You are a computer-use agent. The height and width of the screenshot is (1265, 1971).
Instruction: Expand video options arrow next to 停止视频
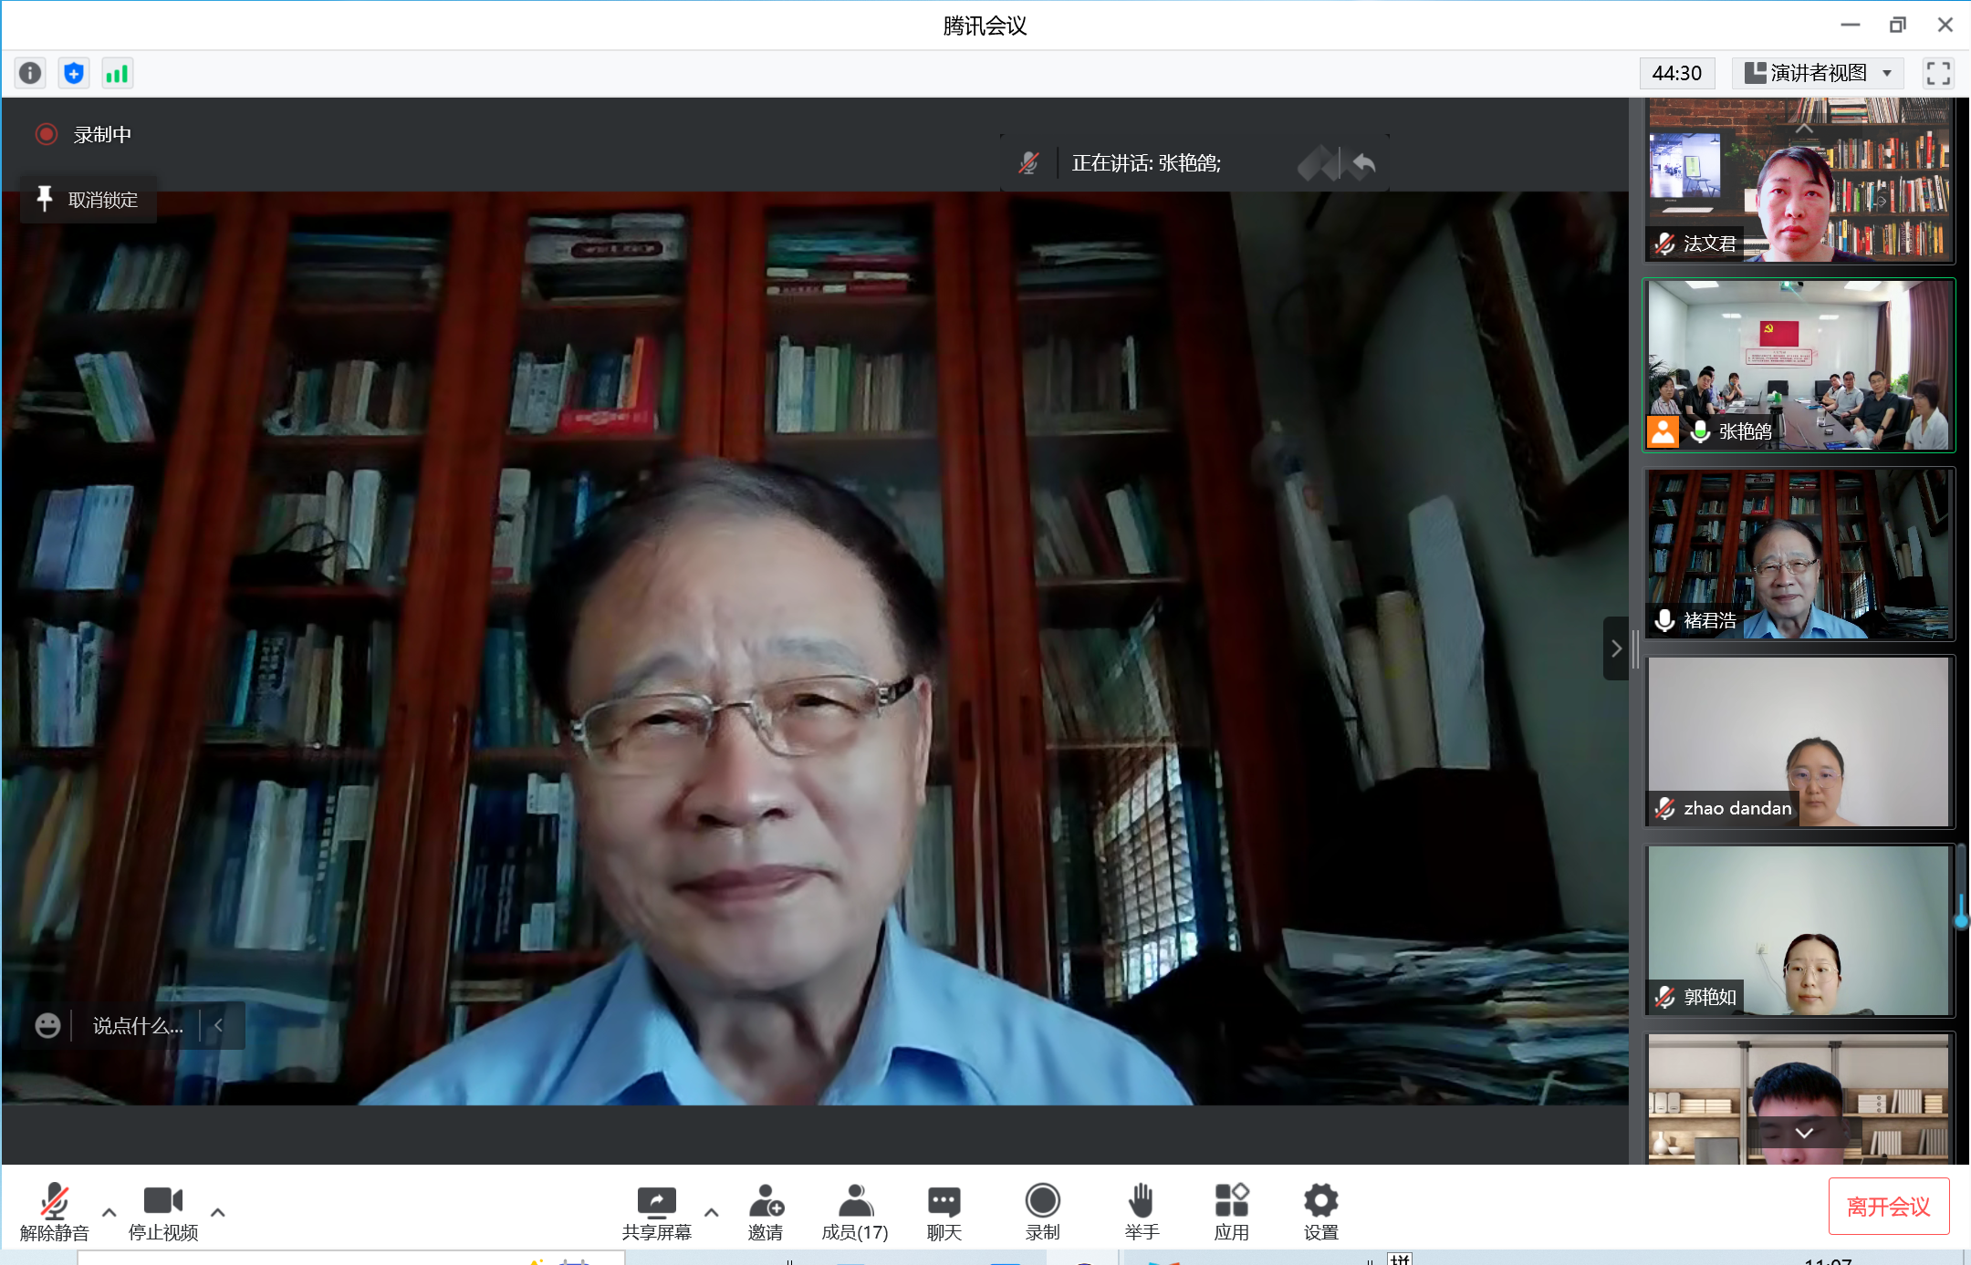(x=217, y=1212)
